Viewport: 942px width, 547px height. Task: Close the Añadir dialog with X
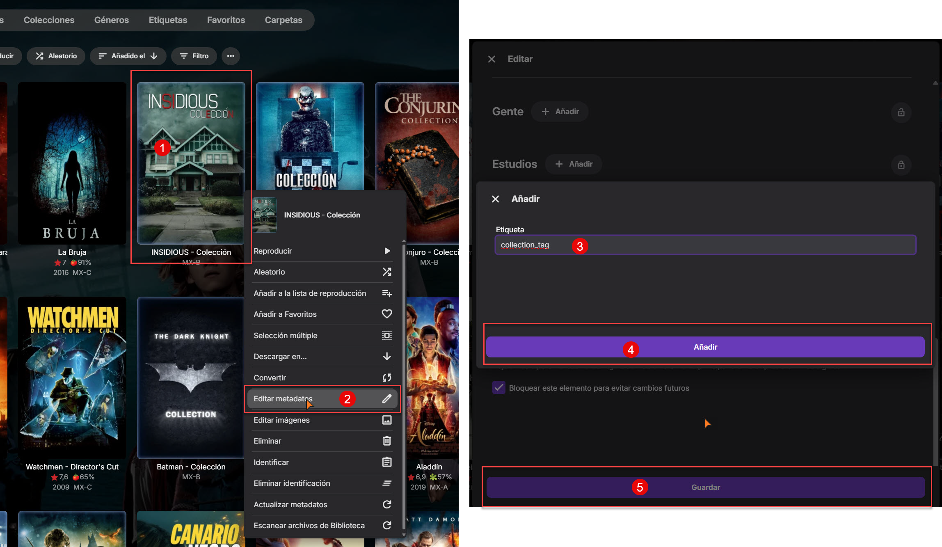495,199
